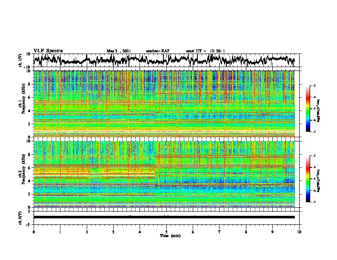Image resolution: width=337 pixels, height=260 pixels.
Task: Click the "-7" tick on ch.2 colorbar
Action: [x=314, y=202]
